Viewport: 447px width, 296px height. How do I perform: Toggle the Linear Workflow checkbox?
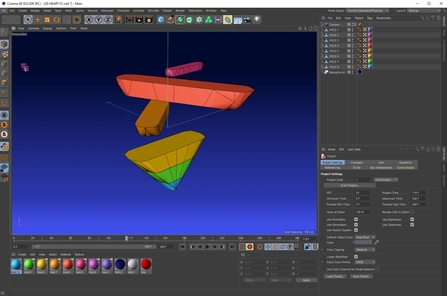pyautogui.click(x=356, y=257)
